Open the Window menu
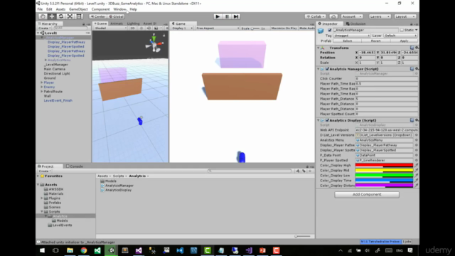 pos(119,9)
